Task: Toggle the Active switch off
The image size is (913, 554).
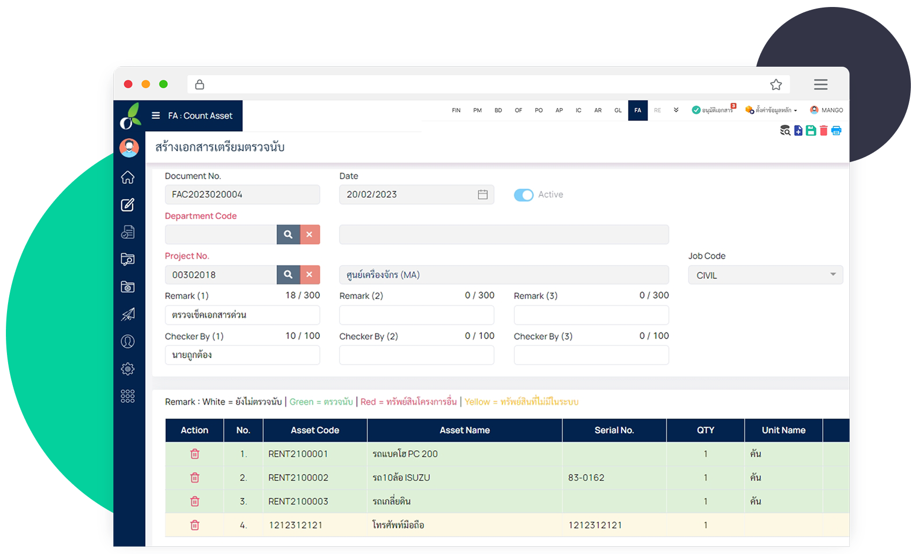Action: point(523,195)
